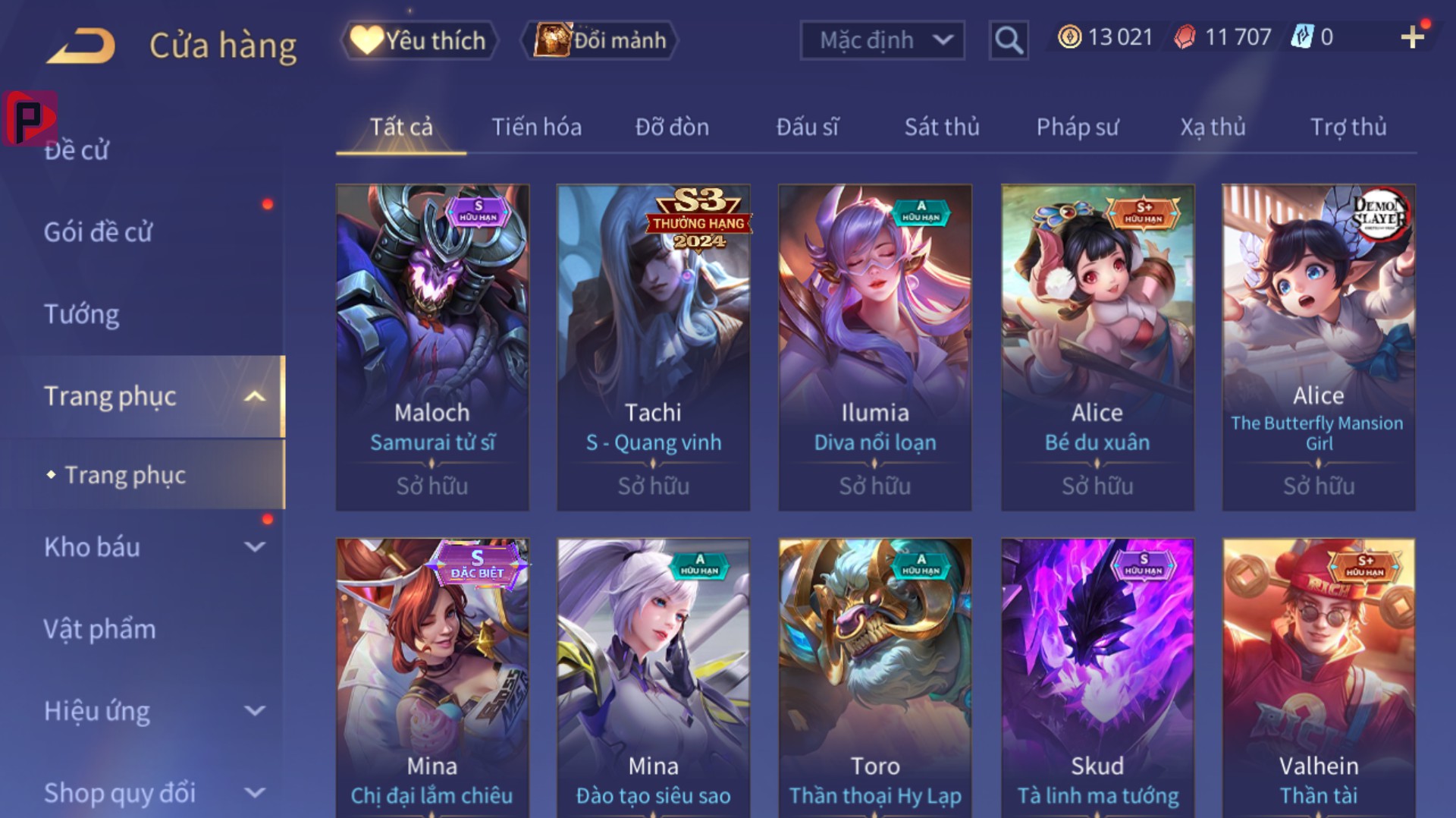Select the Ilumia Diva nổi loạn skin
This screenshot has width=1456, height=818.
point(875,348)
